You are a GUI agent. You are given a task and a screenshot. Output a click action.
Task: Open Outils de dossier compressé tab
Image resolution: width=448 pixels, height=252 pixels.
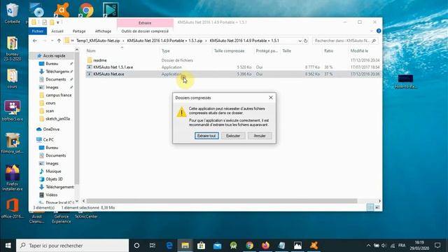click(x=145, y=31)
